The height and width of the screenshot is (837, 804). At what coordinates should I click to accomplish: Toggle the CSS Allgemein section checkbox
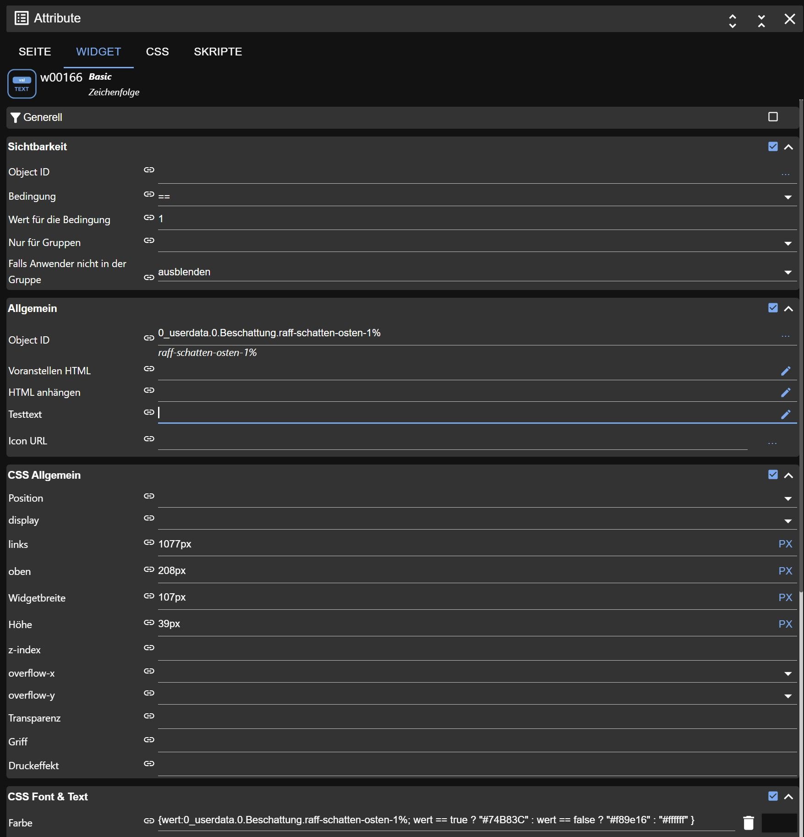point(773,475)
